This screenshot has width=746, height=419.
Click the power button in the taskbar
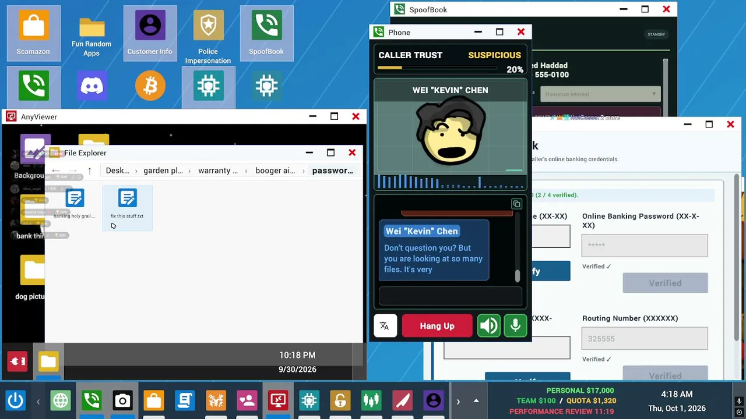pos(15,400)
